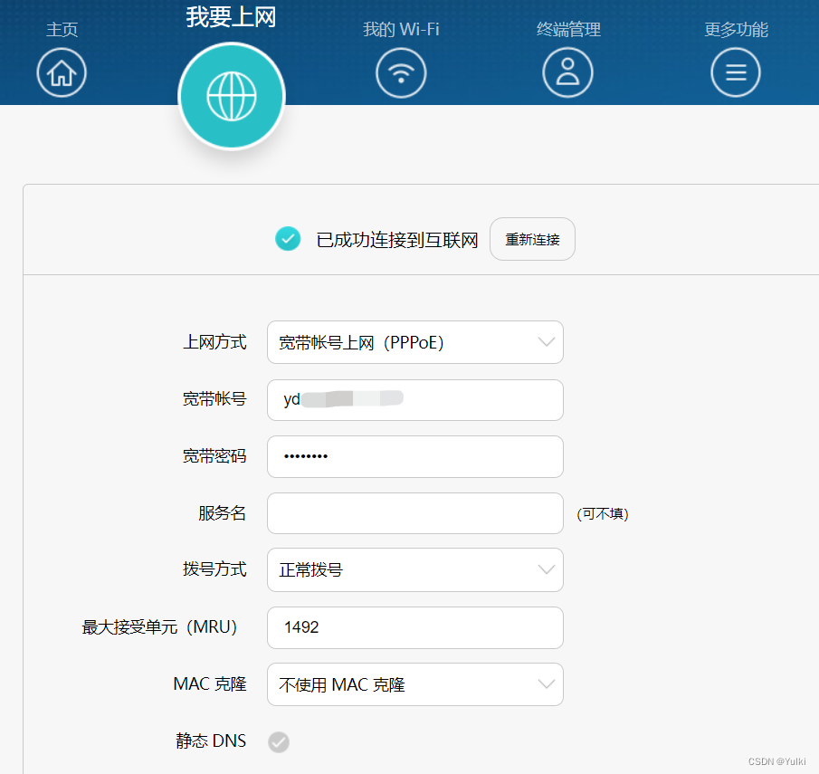
Task: Click the 上网方式 dropdown arrow icon
Action: pos(546,342)
